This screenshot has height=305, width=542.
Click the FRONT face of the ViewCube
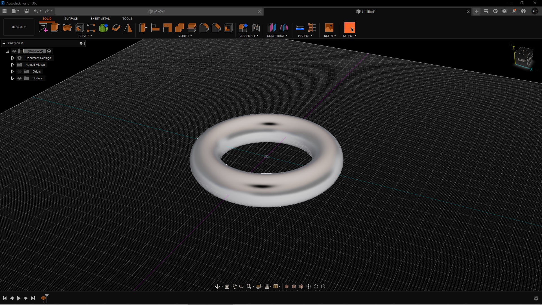(x=521, y=60)
